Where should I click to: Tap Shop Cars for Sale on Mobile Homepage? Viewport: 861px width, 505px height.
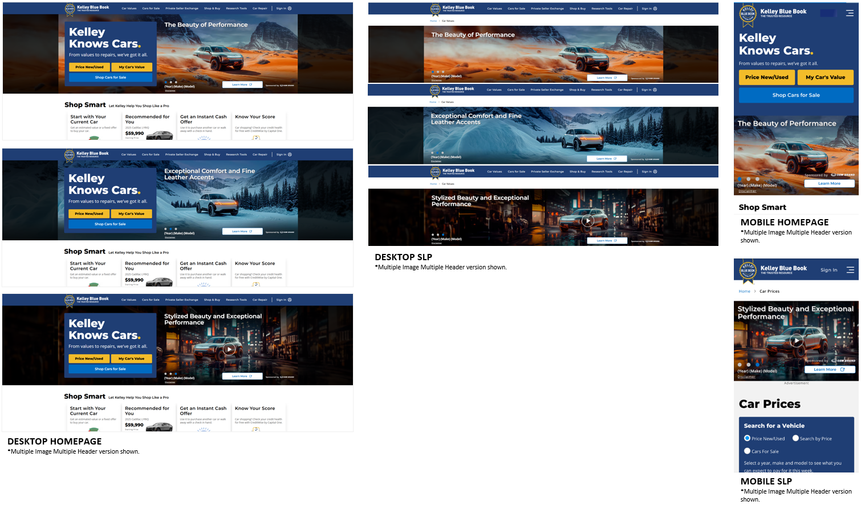pyautogui.click(x=796, y=95)
